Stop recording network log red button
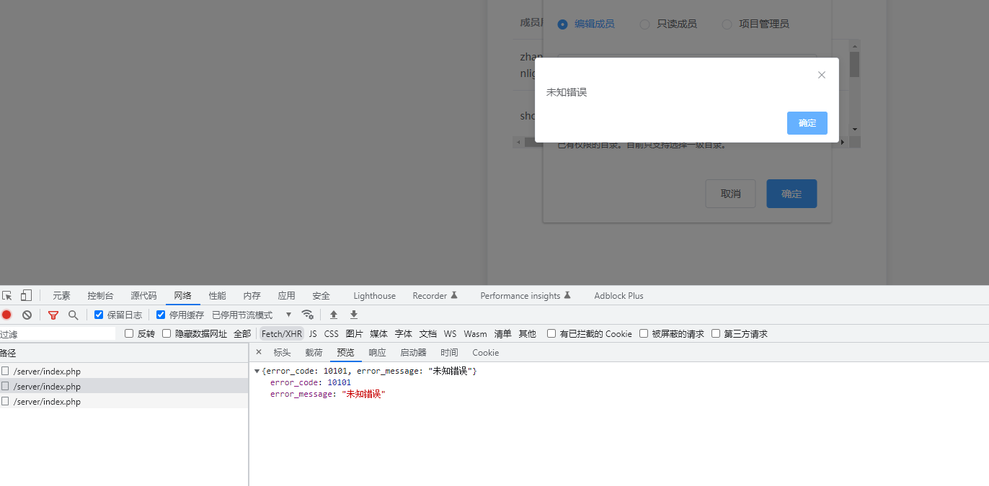 coord(6,315)
